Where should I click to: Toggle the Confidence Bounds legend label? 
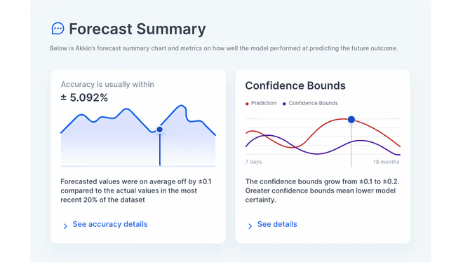(313, 103)
